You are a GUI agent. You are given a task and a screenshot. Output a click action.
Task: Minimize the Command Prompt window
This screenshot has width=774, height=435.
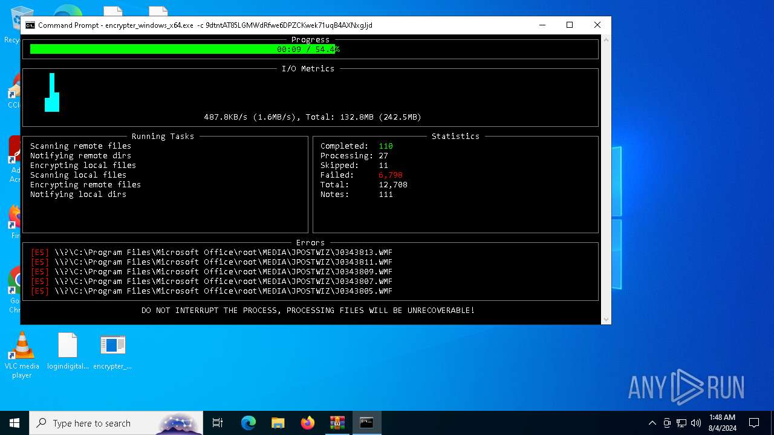tap(542, 25)
